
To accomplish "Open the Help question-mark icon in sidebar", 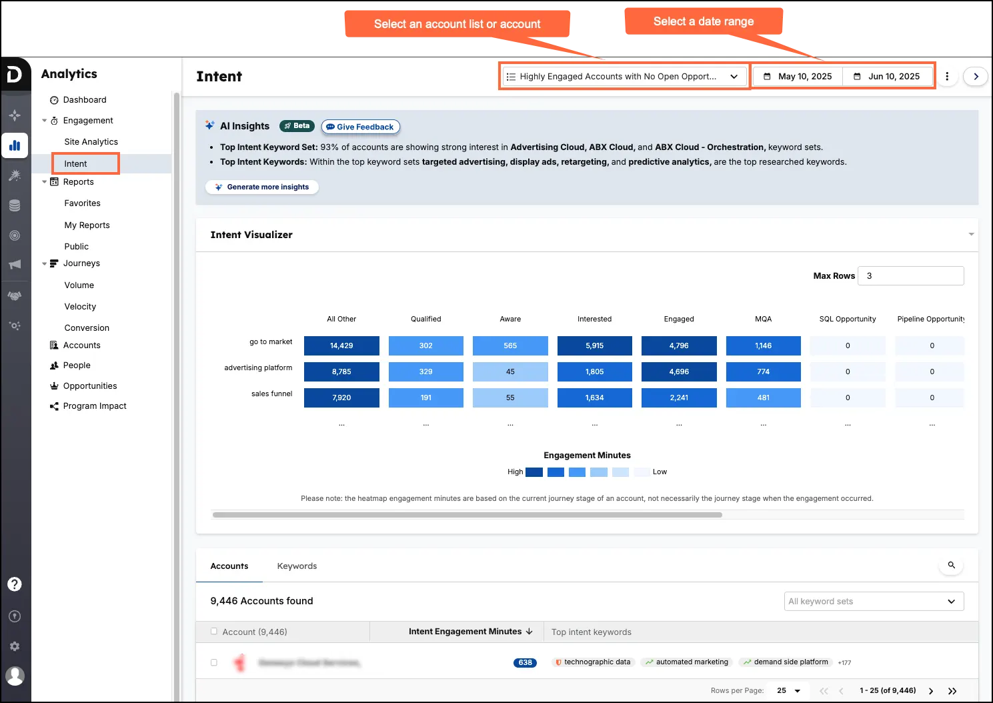I will coord(15,584).
